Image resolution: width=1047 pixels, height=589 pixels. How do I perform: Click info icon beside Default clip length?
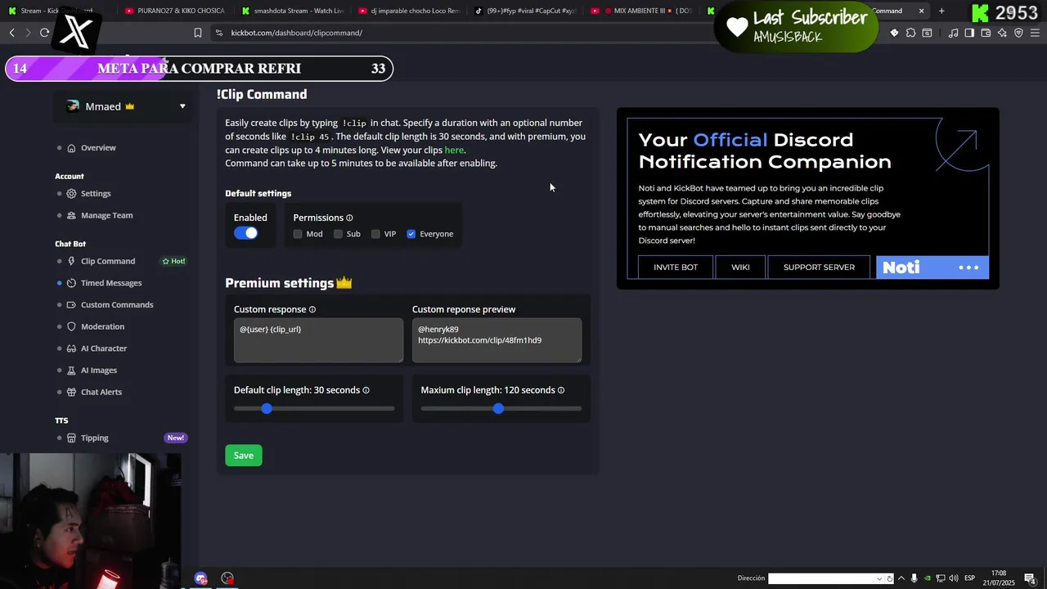coord(366,391)
